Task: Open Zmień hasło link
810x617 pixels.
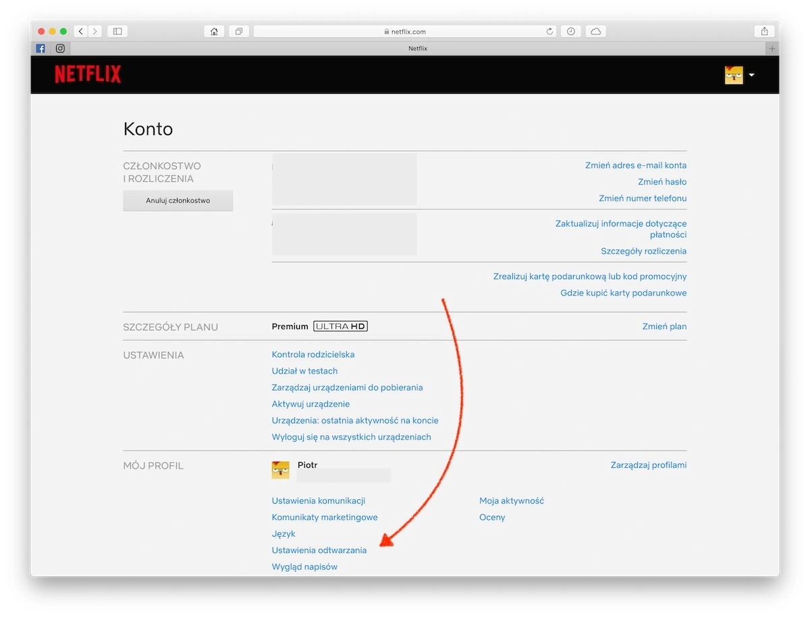Action: coord(662,182)
